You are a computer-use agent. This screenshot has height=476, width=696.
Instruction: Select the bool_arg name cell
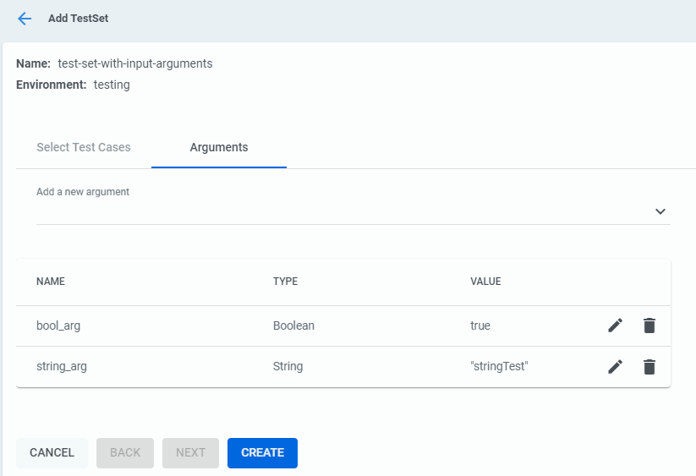coord(58,326)
